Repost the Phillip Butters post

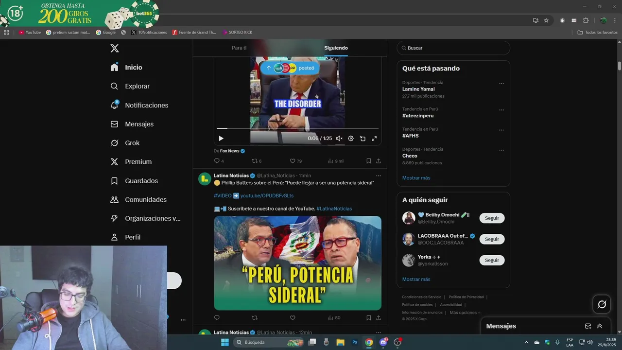click(x=255, y=318)
